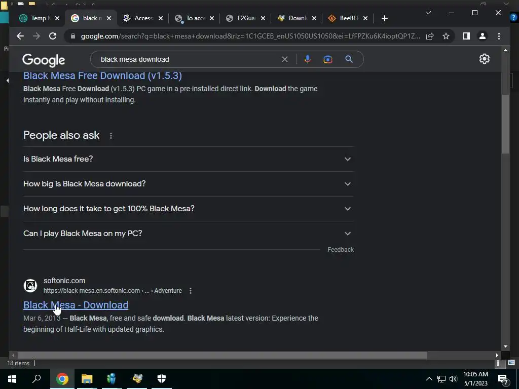519x389 pixels.
Task: Open notification center with 7 alerts
Action: point(503,379)
